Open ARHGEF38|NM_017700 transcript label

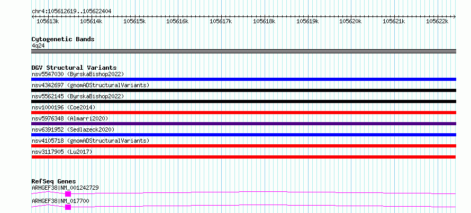[x=60, y=201]
